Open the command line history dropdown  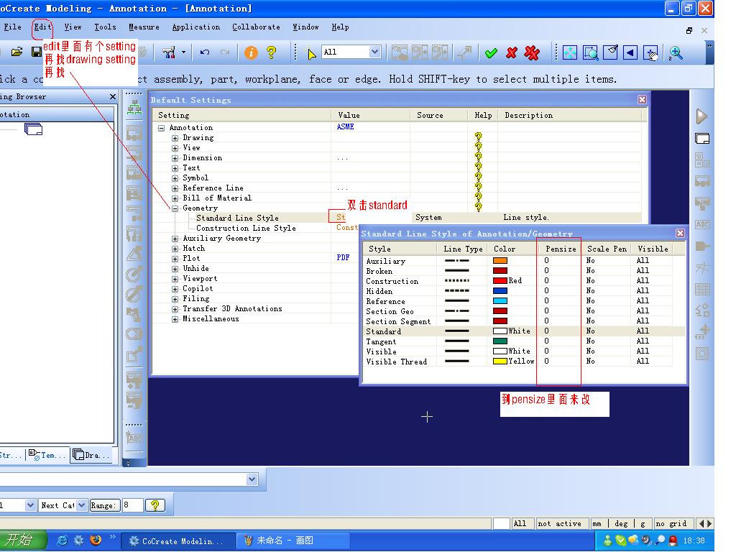click(x=252, y=479)
